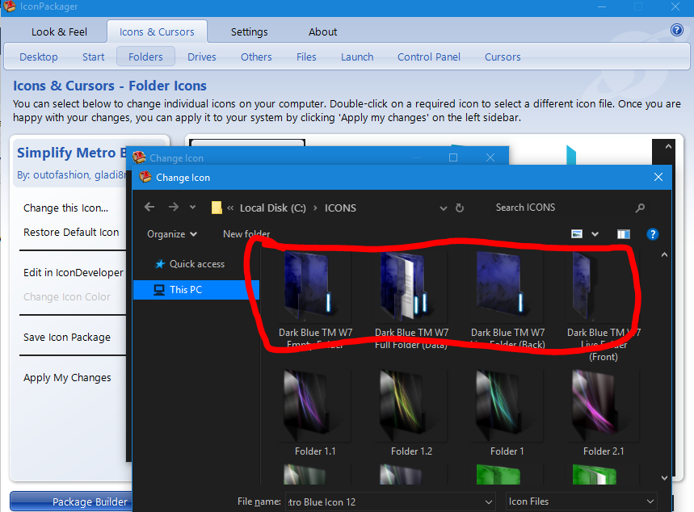Image resolution: width=694 pixels, height=512 pixels.
Task: Switch to the Settings tab
Action: [x=249, y=31]
